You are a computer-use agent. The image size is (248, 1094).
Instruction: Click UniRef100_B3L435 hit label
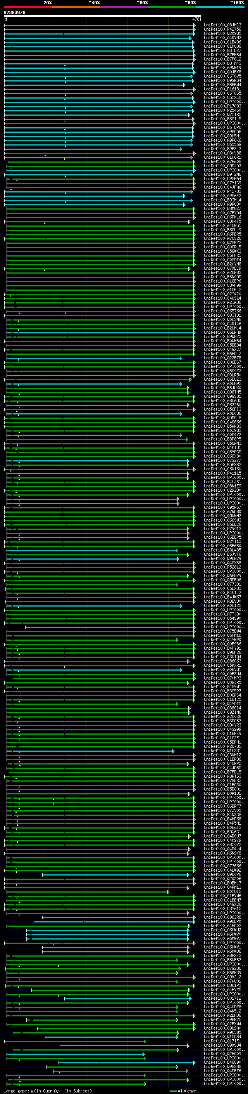222,550
